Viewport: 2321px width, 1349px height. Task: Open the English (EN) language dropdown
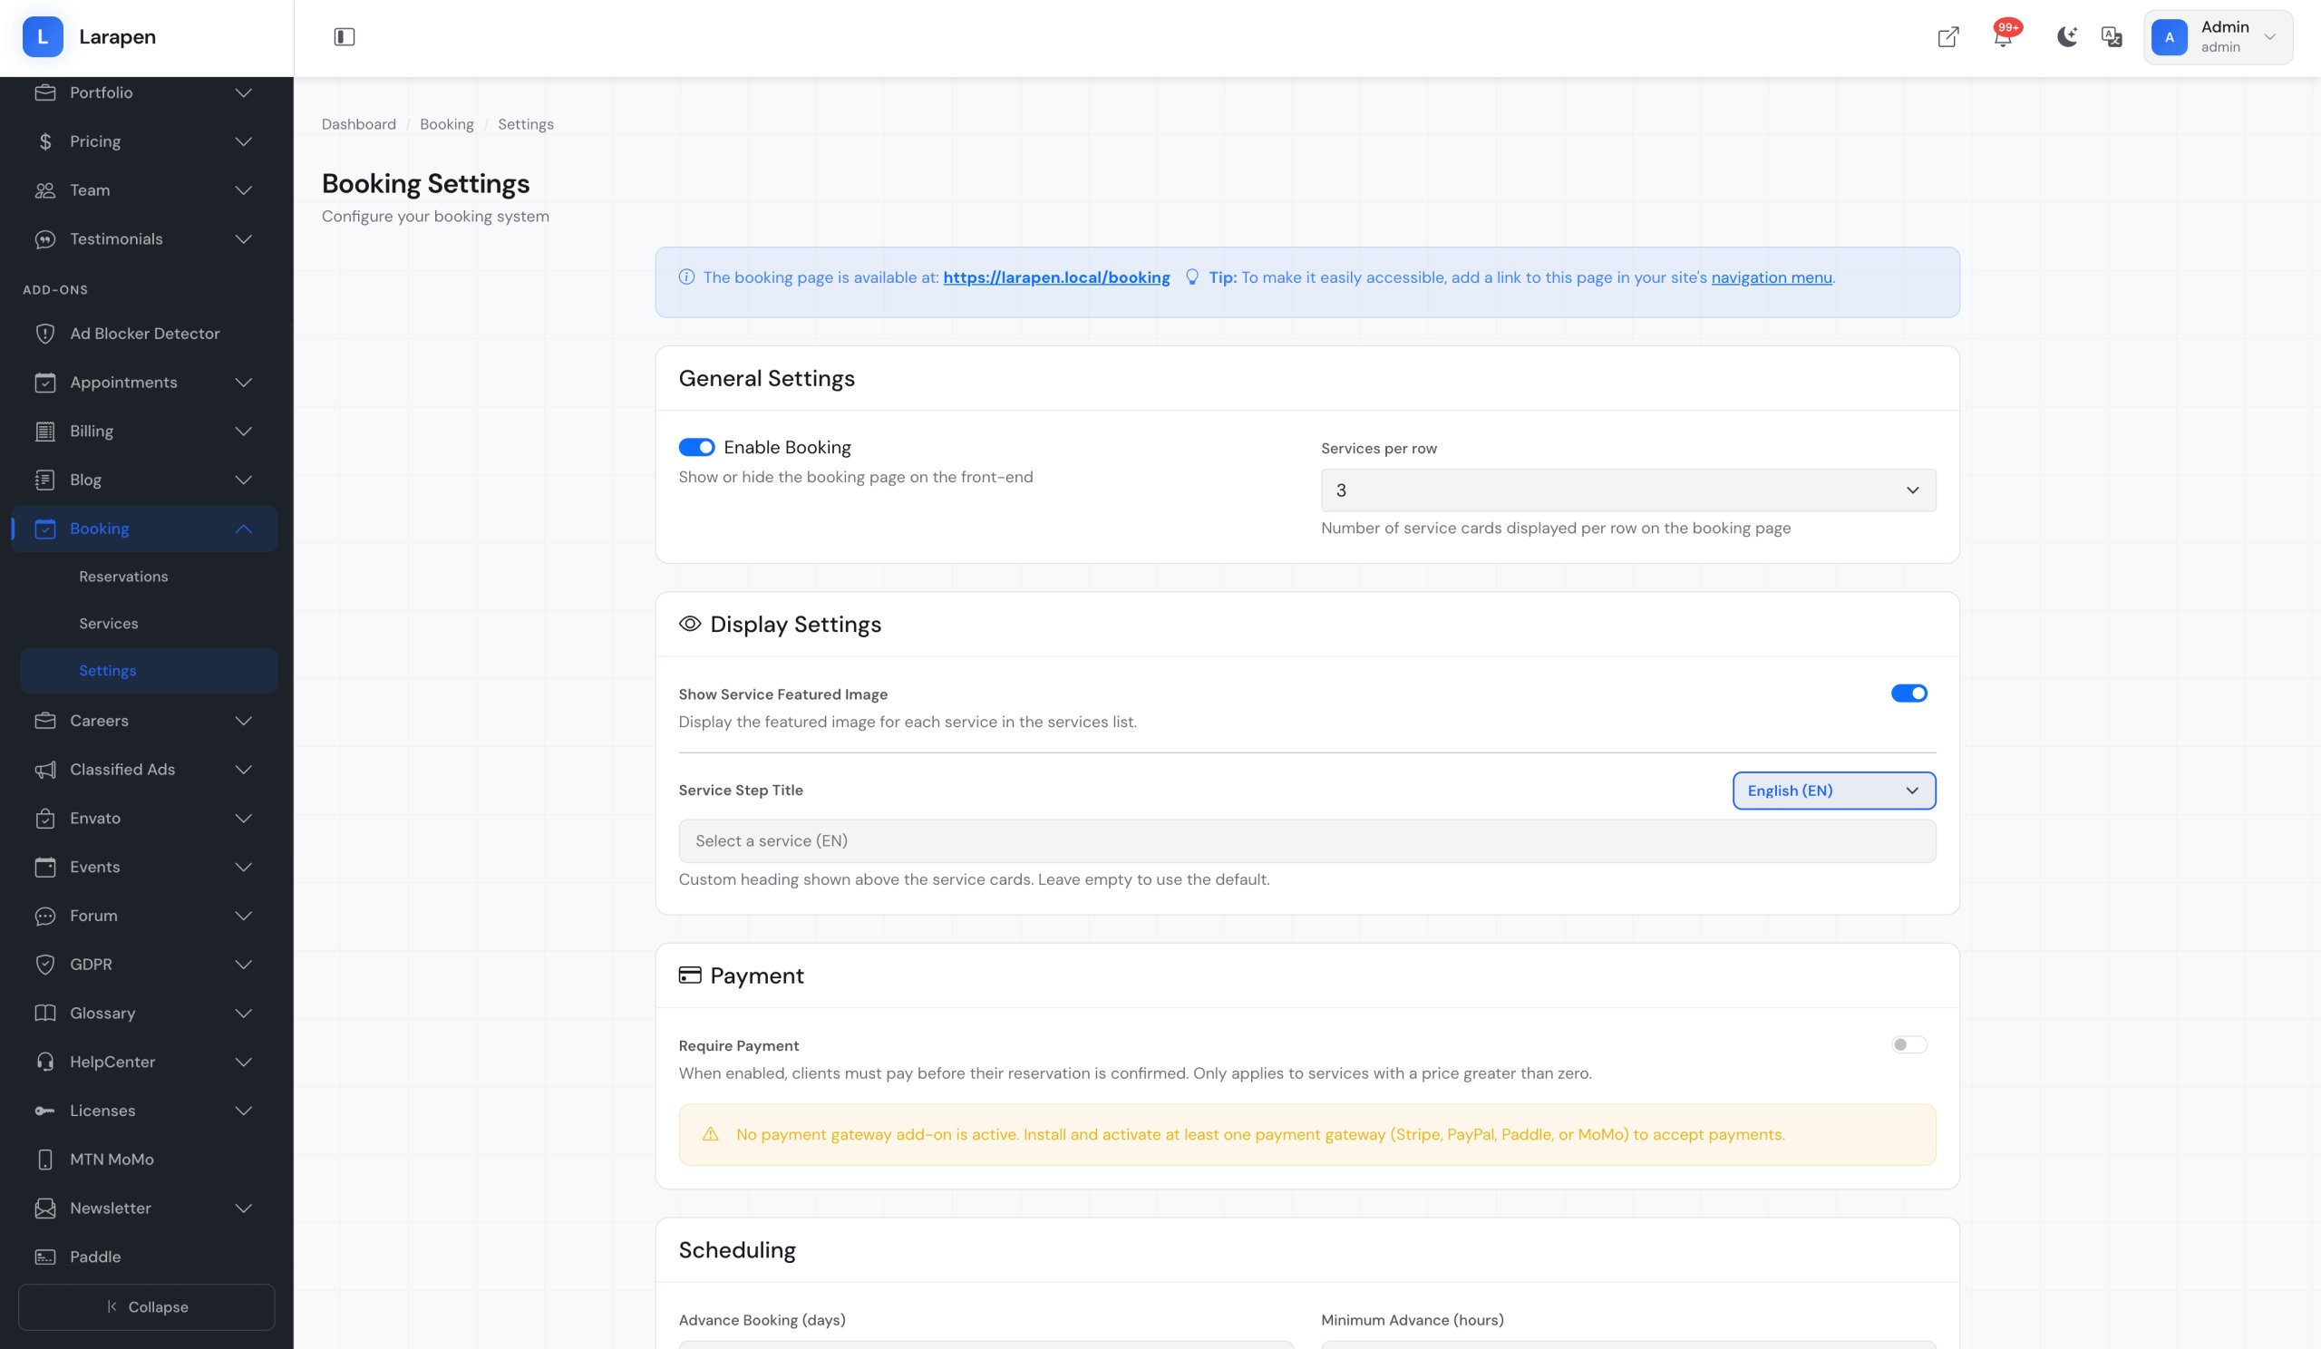(x=1833, y=791)
